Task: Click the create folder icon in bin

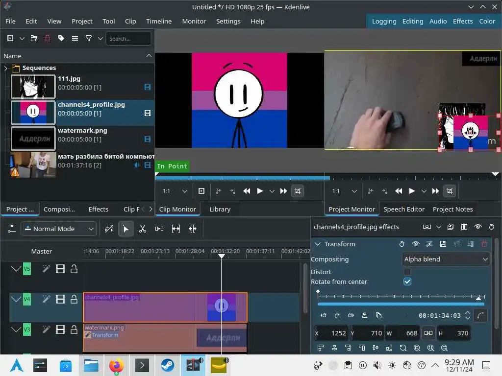Action: click(34, 38)
